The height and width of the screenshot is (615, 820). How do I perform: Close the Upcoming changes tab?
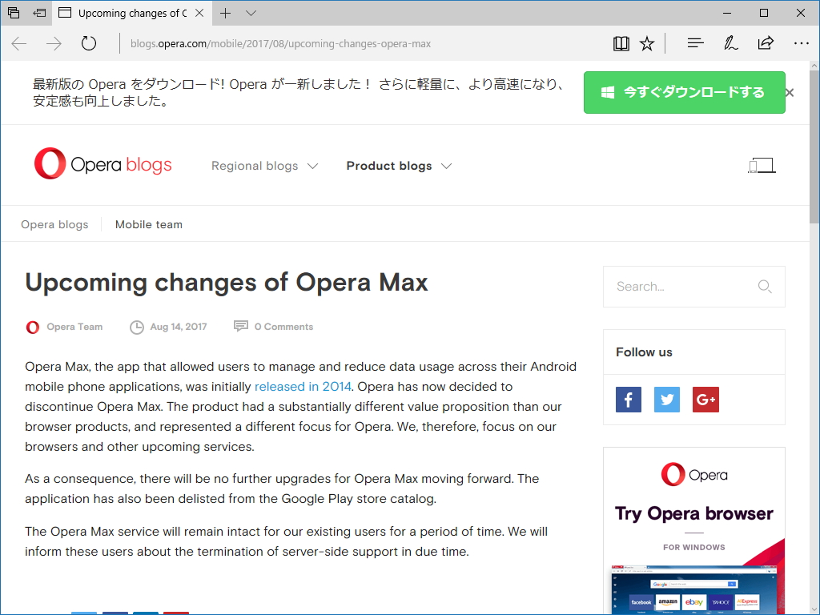(x=199, y=13)
